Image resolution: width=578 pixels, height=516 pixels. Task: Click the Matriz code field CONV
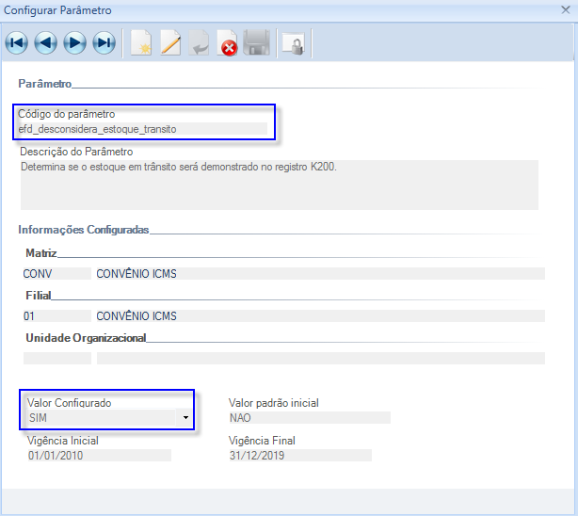pos(56,274)
